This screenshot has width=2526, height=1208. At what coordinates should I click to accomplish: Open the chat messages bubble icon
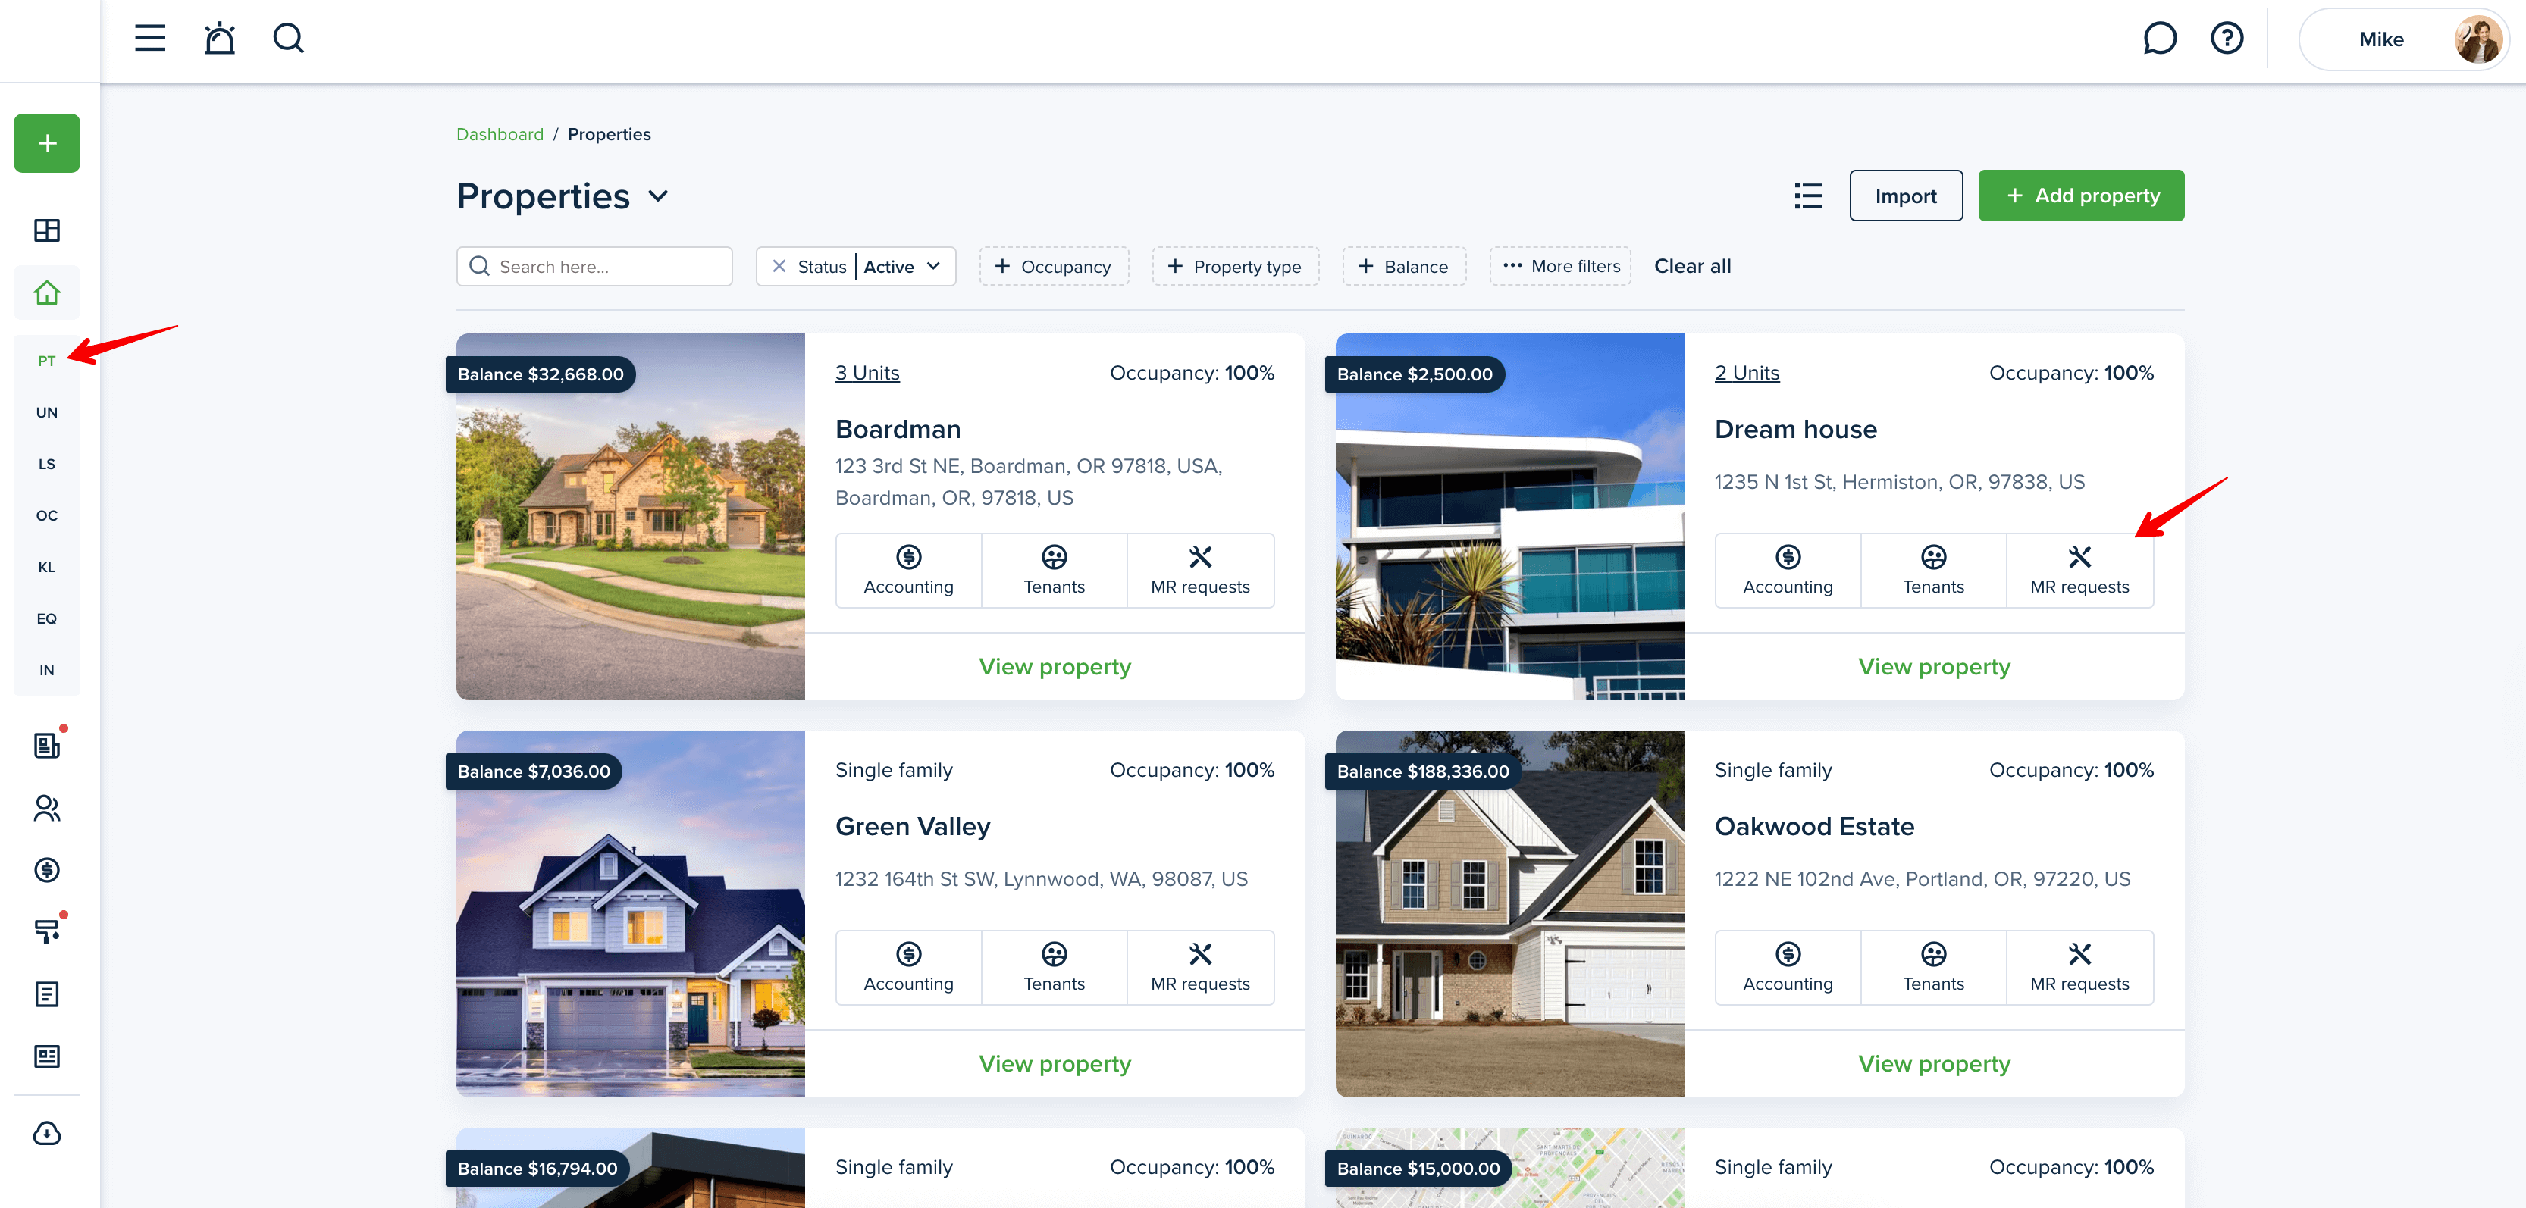tap(2159, 38)
